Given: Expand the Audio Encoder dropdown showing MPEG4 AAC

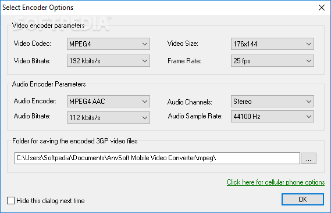Looking at the screenshot, I should [x=108, y=102].
